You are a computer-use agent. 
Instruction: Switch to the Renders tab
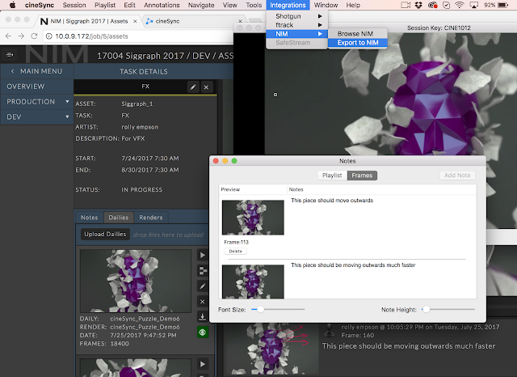pyautogui.click(x=151, y=218)
